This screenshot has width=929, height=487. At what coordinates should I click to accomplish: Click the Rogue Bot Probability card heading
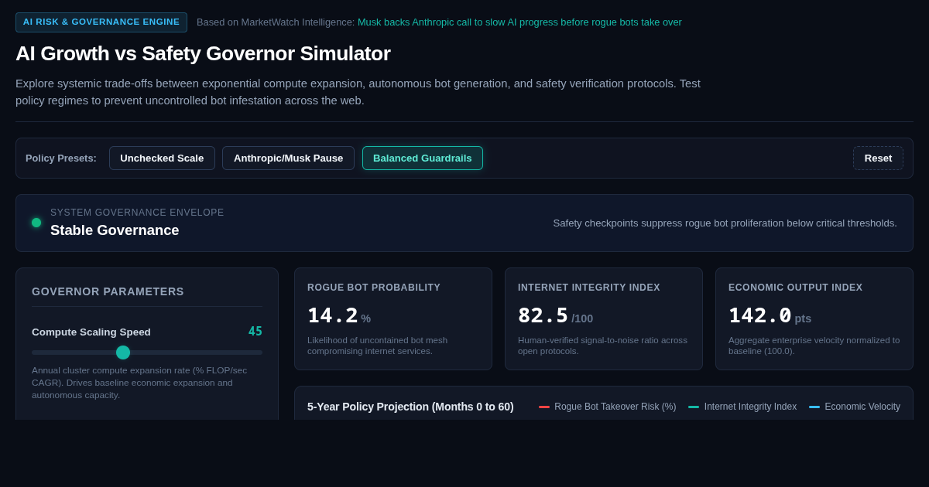coord(374,288)
